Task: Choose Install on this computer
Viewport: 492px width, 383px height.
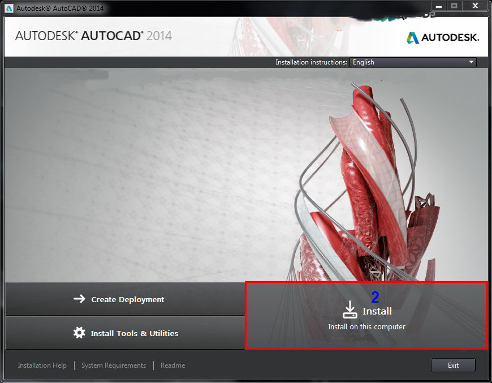Action: tap(366, 315)
